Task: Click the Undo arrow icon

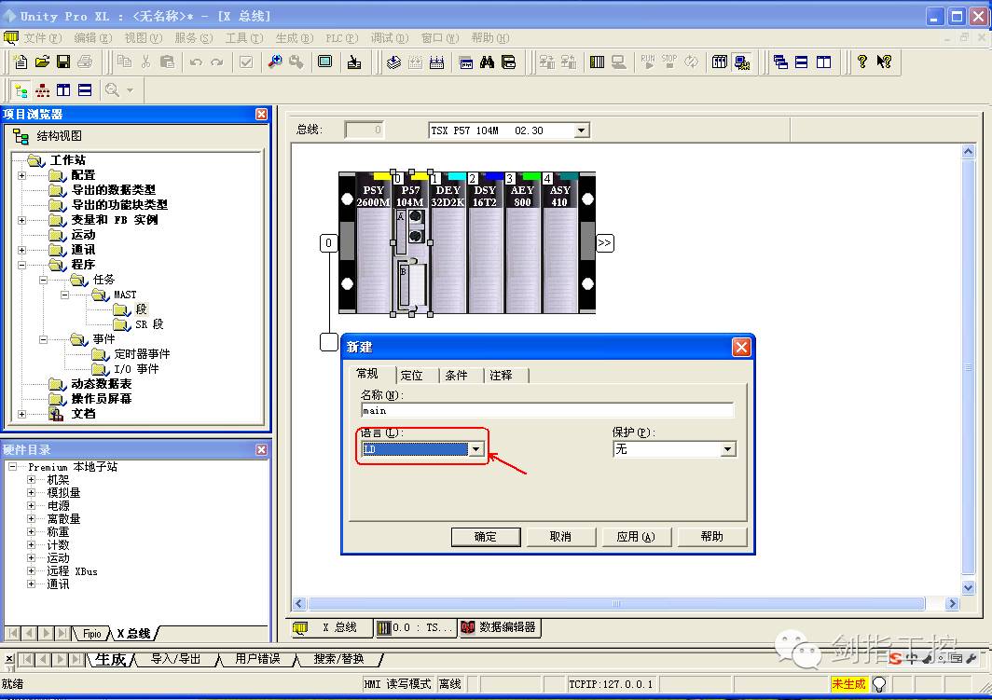Action: pyautogui.click(x=196, y=62)
